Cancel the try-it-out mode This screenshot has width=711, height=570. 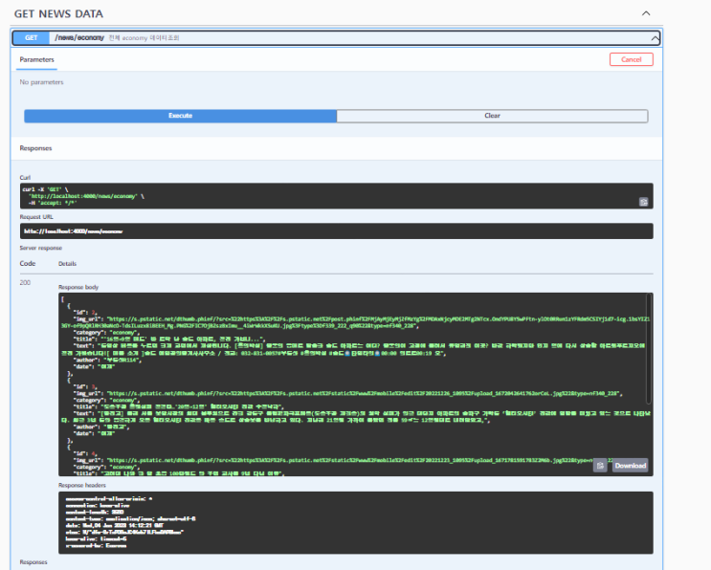[632, 59]
